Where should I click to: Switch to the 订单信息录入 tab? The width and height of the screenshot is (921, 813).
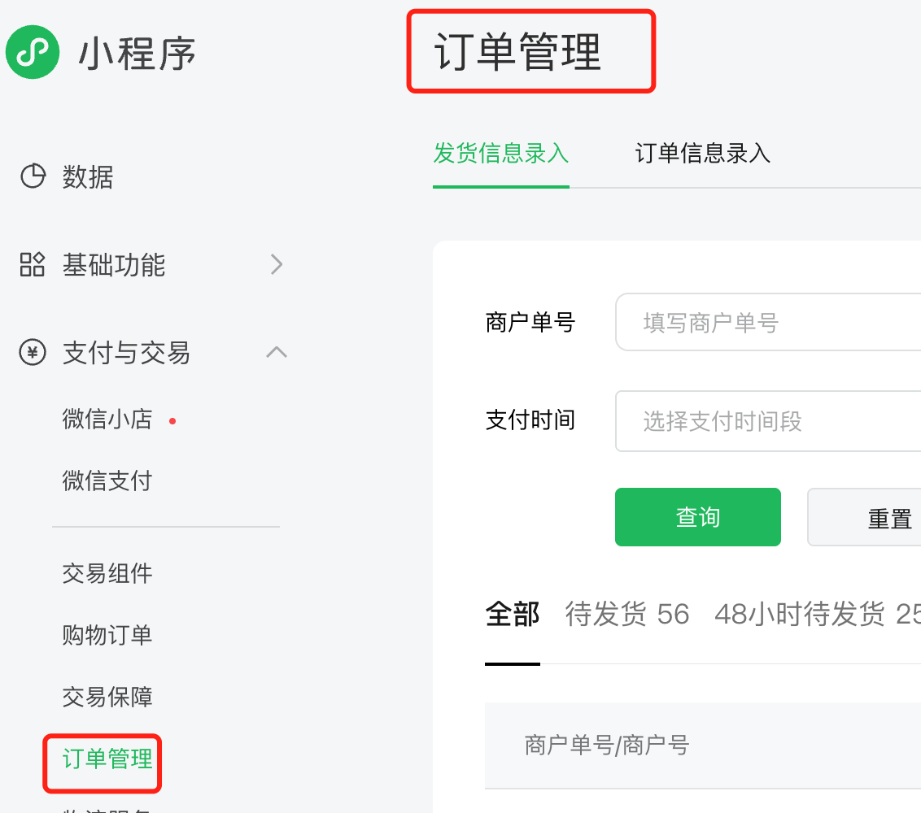(x=702, y=153)
